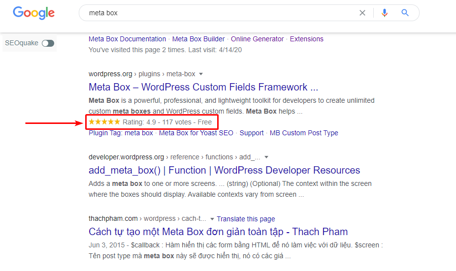This screenshot has height=271, width=456.
Task: Open the Meta Box Builder sitelink
Action: (198, 39)
